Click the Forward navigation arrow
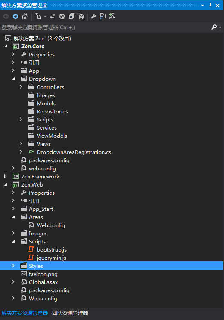The image size is (224, 320). [x=15, y=16]
